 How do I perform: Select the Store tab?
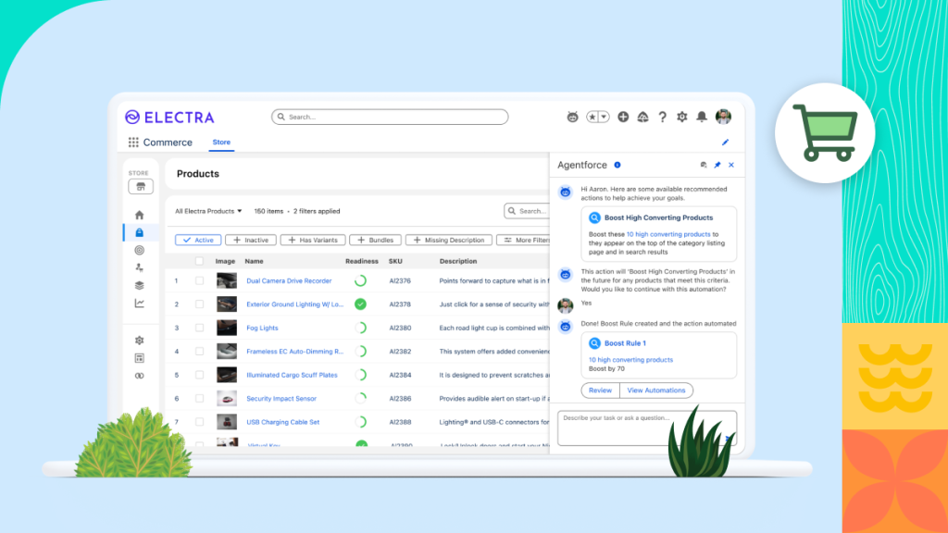pyautogui.click(x=221, y=142)
